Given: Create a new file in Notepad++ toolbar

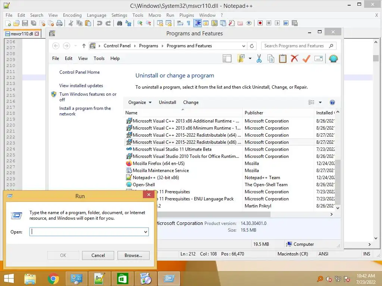Looking at the screenshot, I should [8, 23].
